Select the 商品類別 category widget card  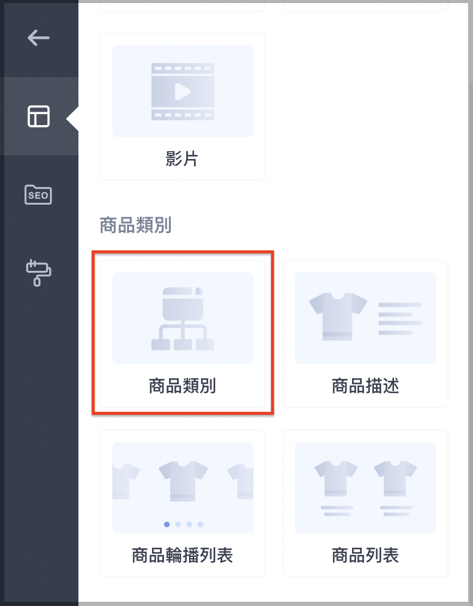(182, 334)
